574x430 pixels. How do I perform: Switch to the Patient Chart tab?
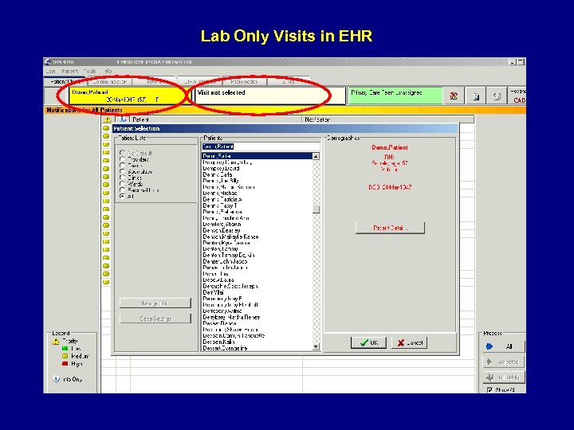[65, 81]
